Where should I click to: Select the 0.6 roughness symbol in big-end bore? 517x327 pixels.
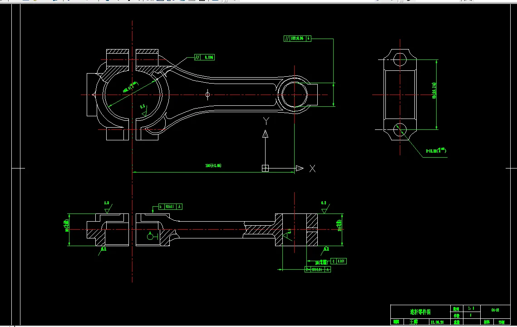(143, 110)
